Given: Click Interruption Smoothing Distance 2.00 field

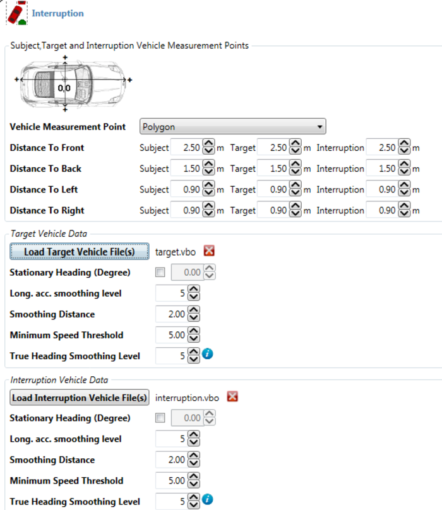Looking at the screenshot, I should tap(172, 460).
